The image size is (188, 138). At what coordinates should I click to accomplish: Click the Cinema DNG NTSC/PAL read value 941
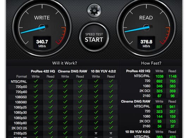(172, 107)
